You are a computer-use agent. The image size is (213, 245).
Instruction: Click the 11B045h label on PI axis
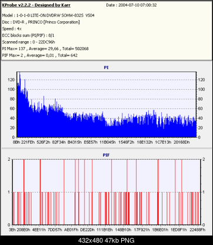click(x=108, y=142)
